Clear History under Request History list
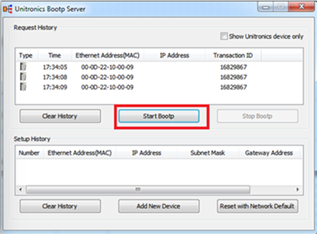The image size is (317, 234). [60, 116]
